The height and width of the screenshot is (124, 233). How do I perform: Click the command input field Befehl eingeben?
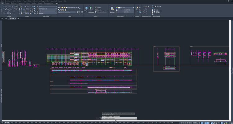[120, 118]
